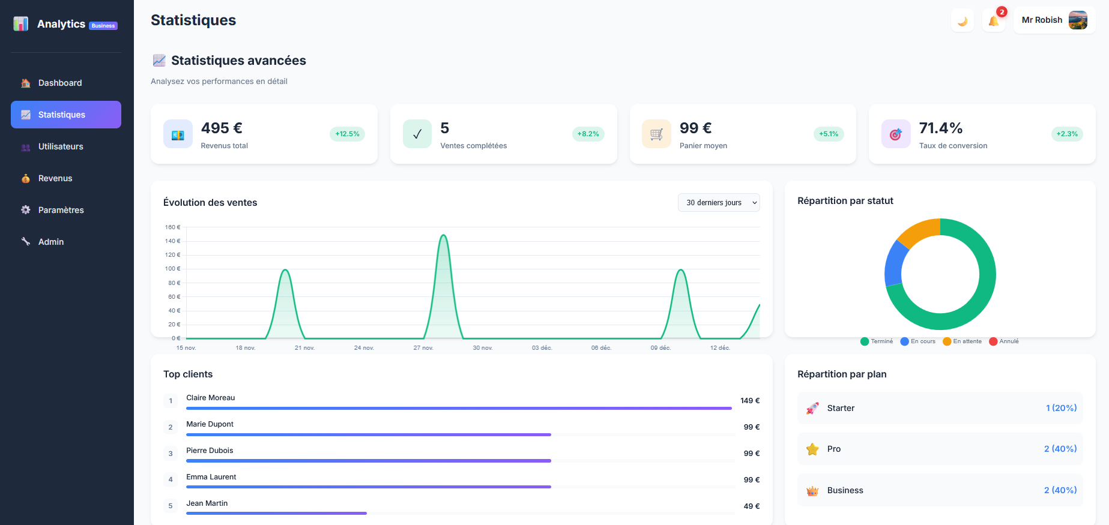
Task: Click the Admin wrench icon
Action: pos(26,242)
